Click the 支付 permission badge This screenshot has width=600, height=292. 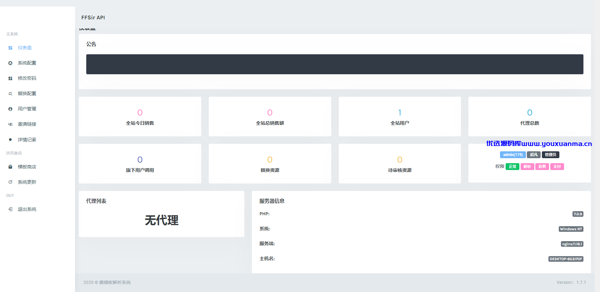pyautogui.click(x=557, y=167)
